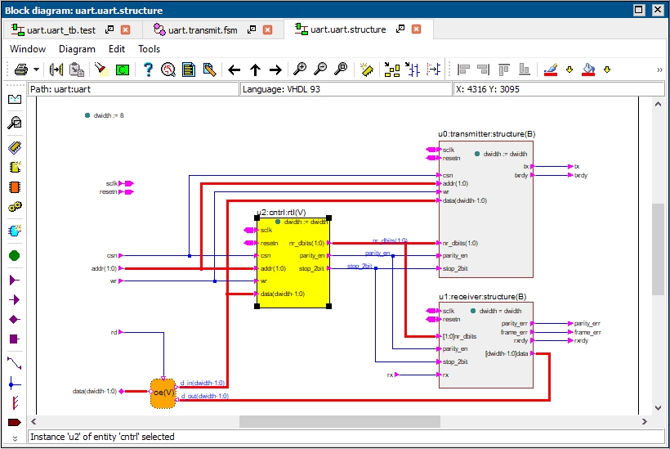Click the Print toolbar icon

(20, 70)
